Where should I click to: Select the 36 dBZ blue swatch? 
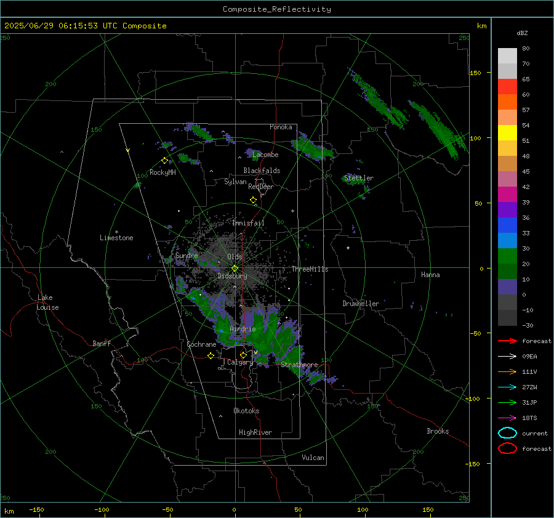click(x=507, y=225)
